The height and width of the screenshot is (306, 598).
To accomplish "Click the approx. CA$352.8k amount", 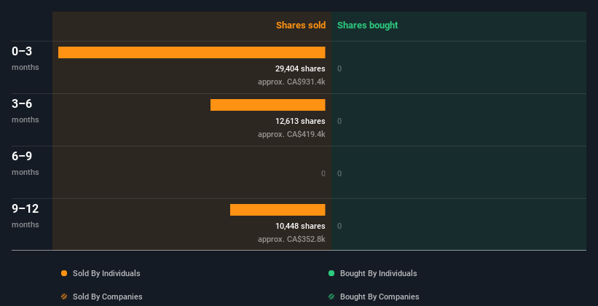I will (x=291, y=239).
